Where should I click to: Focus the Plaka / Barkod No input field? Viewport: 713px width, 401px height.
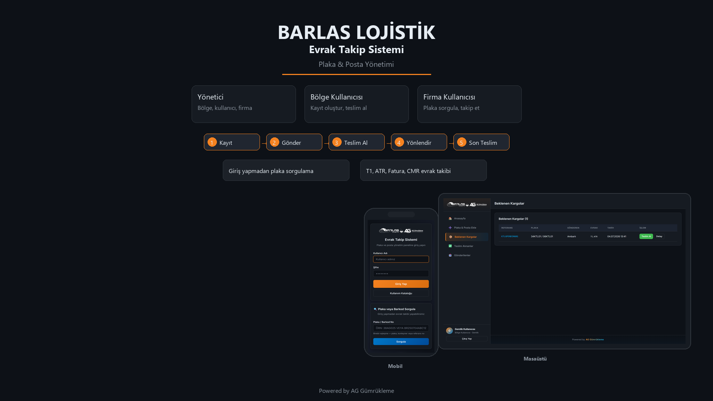[x=401, y=328]
